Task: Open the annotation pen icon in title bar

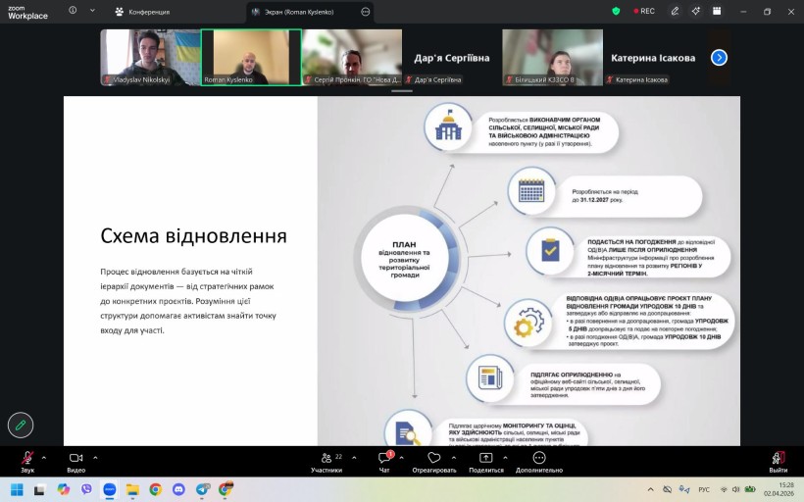Action: click(x=675, y=12)
